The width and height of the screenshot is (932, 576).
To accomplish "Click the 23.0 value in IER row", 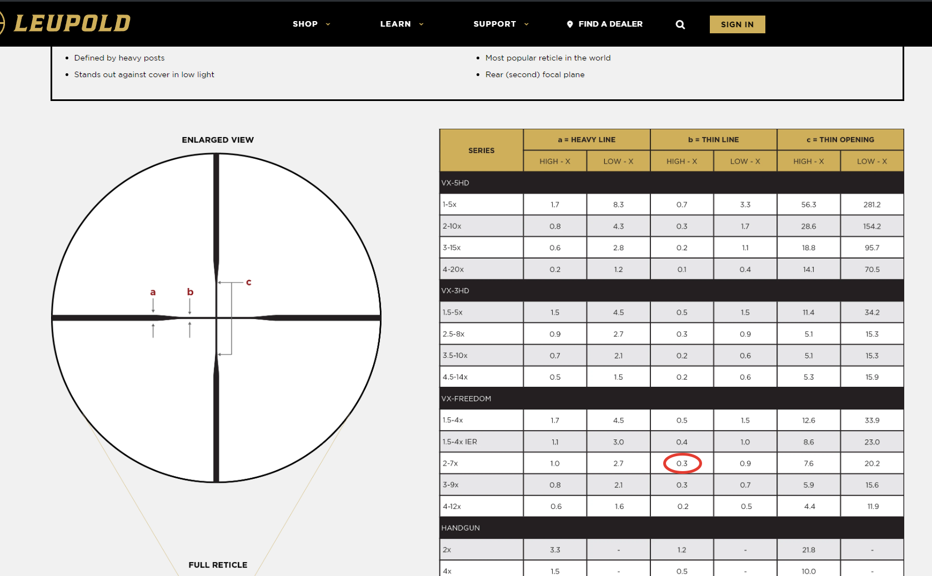I will 872,442.
